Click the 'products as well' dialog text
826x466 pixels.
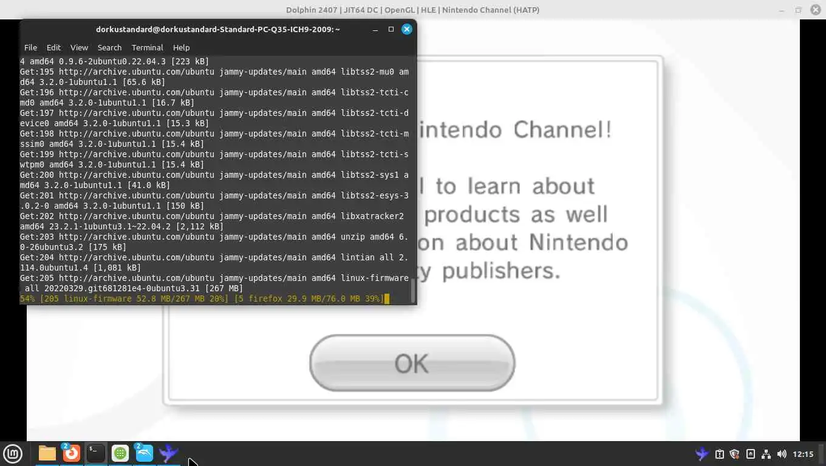516,214
